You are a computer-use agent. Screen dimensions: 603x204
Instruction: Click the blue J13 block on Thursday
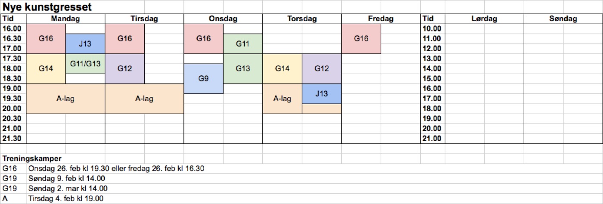click(x=321, y=94)
